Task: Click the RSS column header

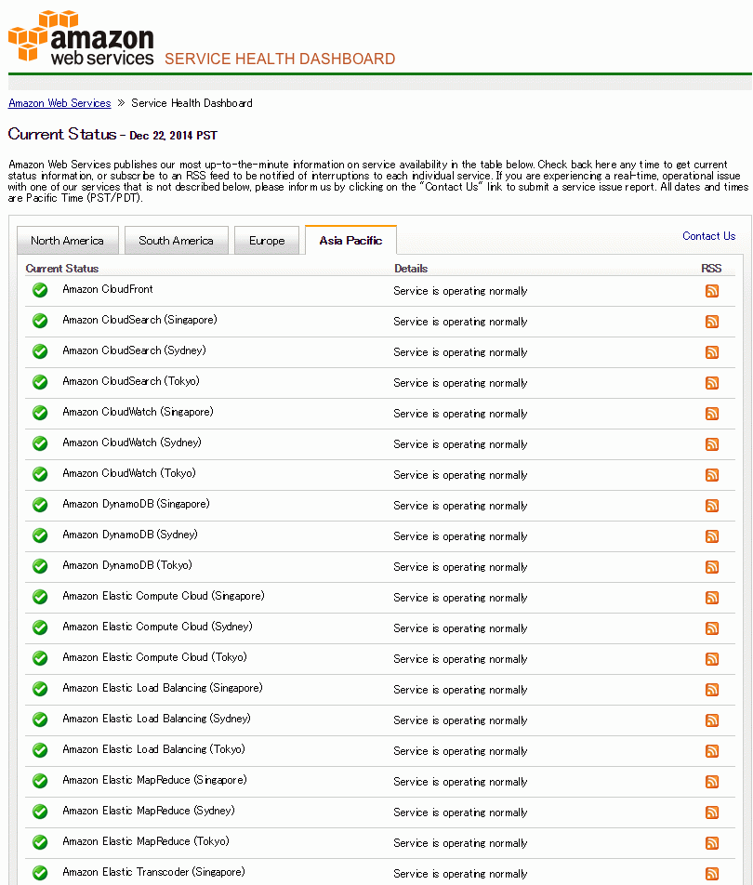Action: pyautogui.click(x=711, y=269)
